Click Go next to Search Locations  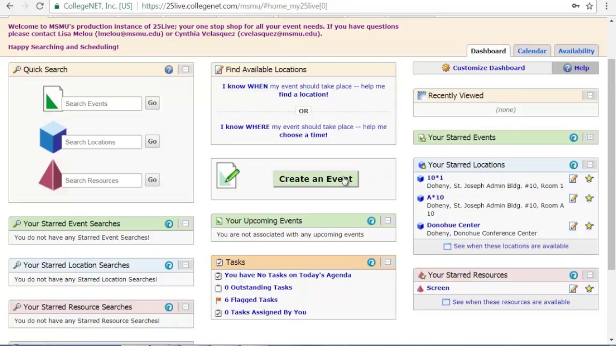click(152, 141)
